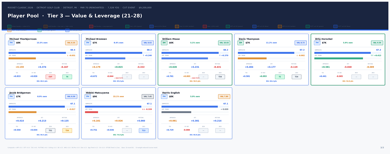Click the T31 result badge
The image size is (390, 154).
(x=50, y=130)
